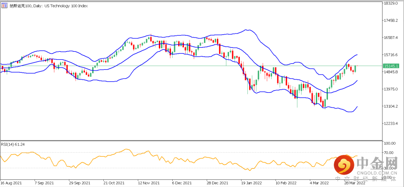Click the 10 Feb 2022 date label
Viewport: 404px width, 187px height.
click(x=285, y=183)
